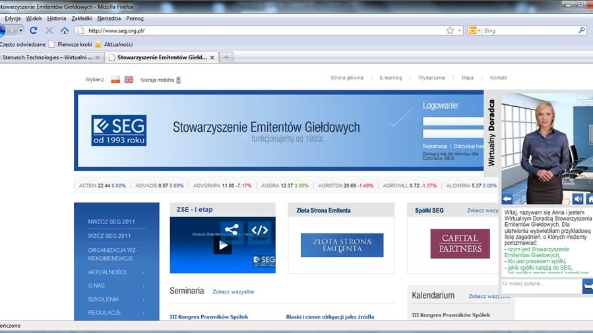Image resolution: width=593 pixels, height=333 pixels.
Task: Open the Historia menu
Action: [x=56, y=18]
